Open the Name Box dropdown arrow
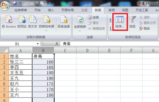This screenshot has width=159, height=102. click(38, 44)
